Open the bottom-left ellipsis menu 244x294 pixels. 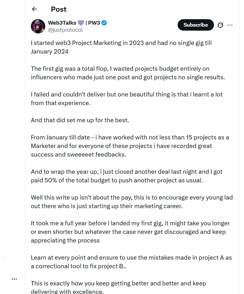click(14, 279)
